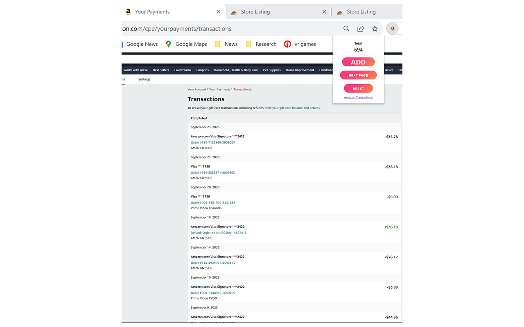This screenshot has width=524, height=327.
Task: Open the Amazon Transactions link in popup
Action: 358,97
